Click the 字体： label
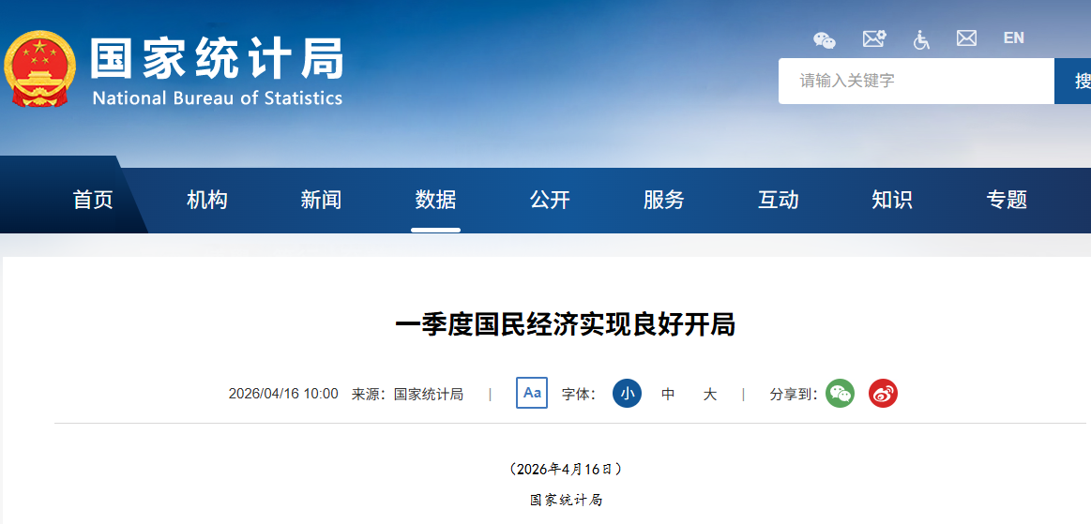 pos(579,394)
